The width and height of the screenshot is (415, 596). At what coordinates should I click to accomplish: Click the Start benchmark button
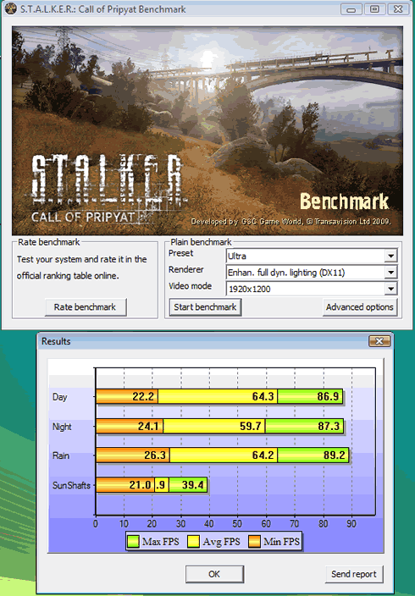(x=205, y=306)
